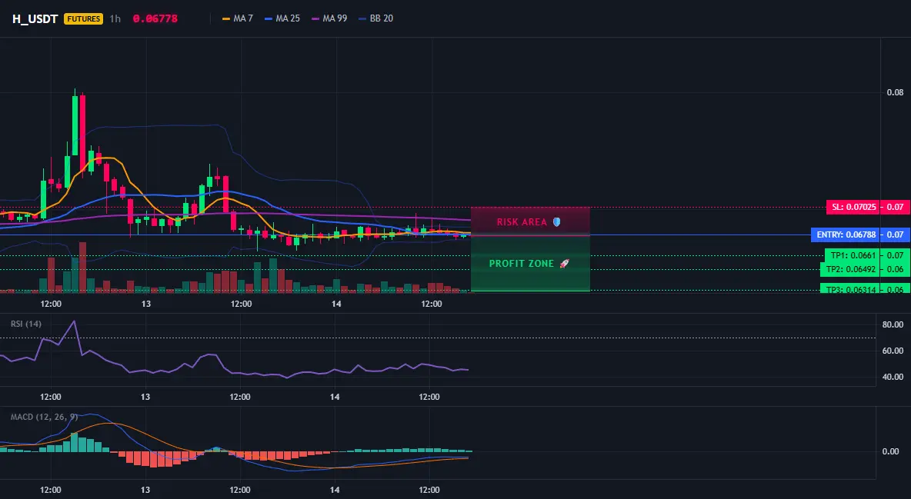The image size is (911, 499).
Task: Click the 14 date label on the MACD axis
Action: tap(335, 490)
